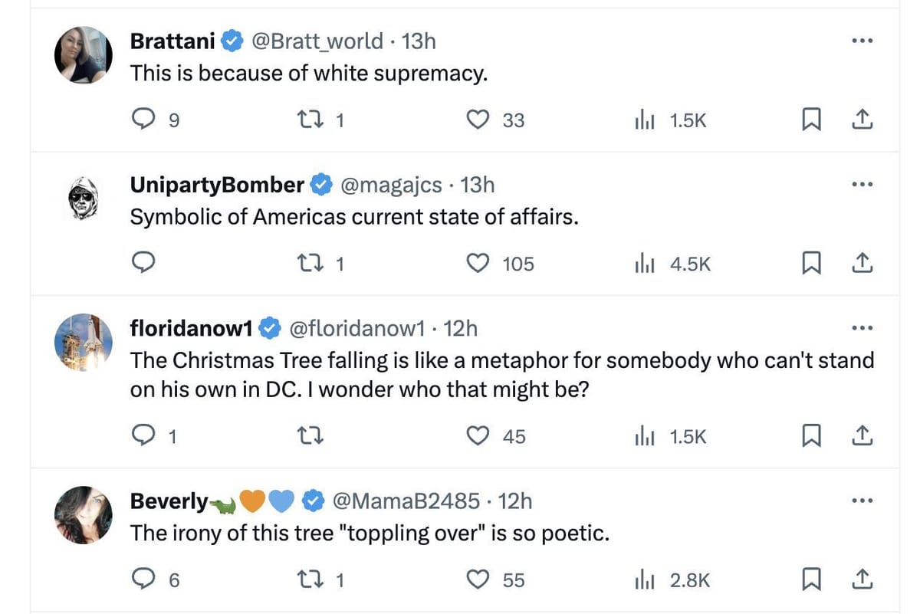920x614 pixels.
Task: Like Brattani's white supremacy tweet
Action: coord(478,120)
